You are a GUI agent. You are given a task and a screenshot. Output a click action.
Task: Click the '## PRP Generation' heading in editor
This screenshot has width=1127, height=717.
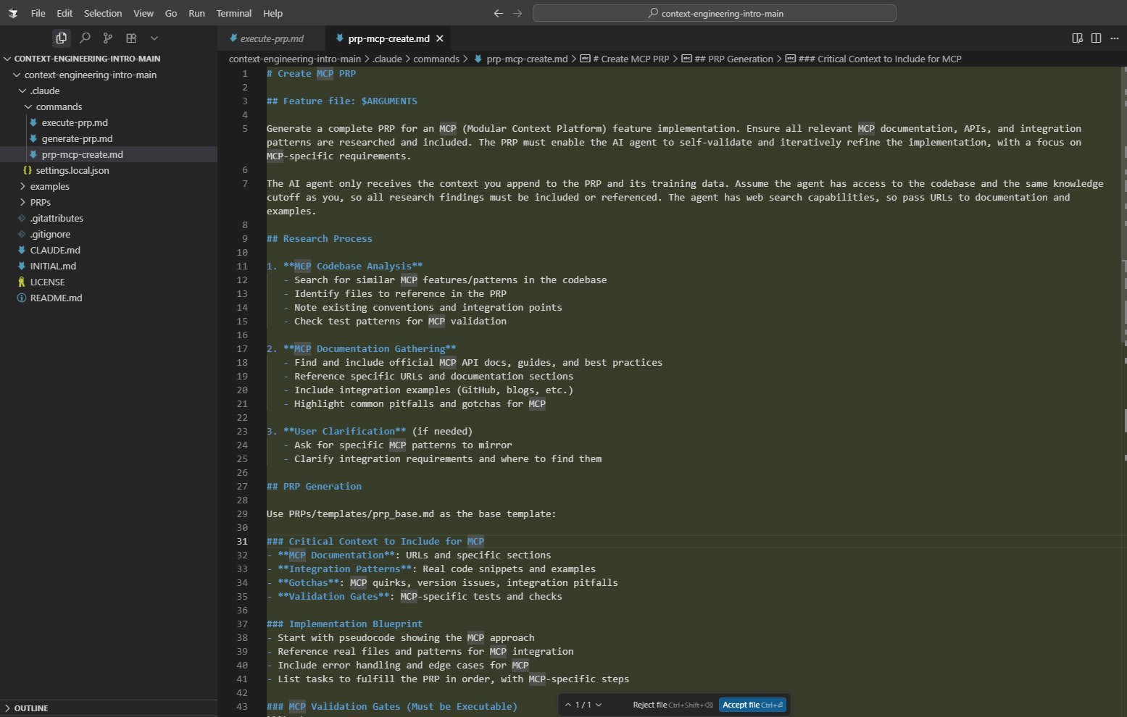point(314,486)
